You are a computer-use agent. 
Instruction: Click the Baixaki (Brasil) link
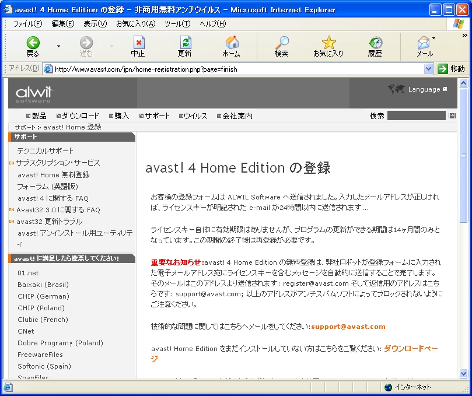[43, 285]
